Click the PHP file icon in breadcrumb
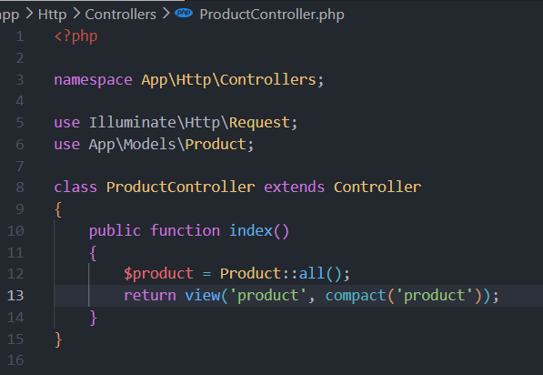Image resolution: width=543 pixels, height=375 pixels. pyautogui.click(x=184, y=13)
